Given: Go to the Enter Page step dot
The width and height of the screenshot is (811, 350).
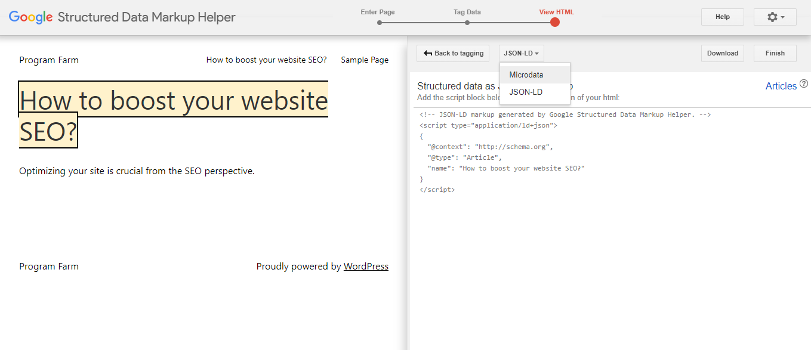Looking at the screenshot, I should (x=380, y=23).
